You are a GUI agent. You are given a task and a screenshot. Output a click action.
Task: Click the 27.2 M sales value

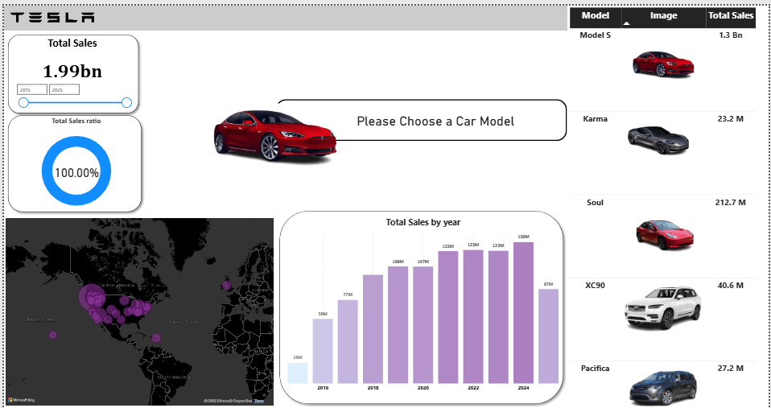pos(730,369)
